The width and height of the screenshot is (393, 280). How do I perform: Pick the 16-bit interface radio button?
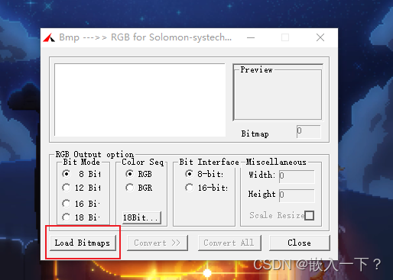pyautogui.click(x=189, y=188)
